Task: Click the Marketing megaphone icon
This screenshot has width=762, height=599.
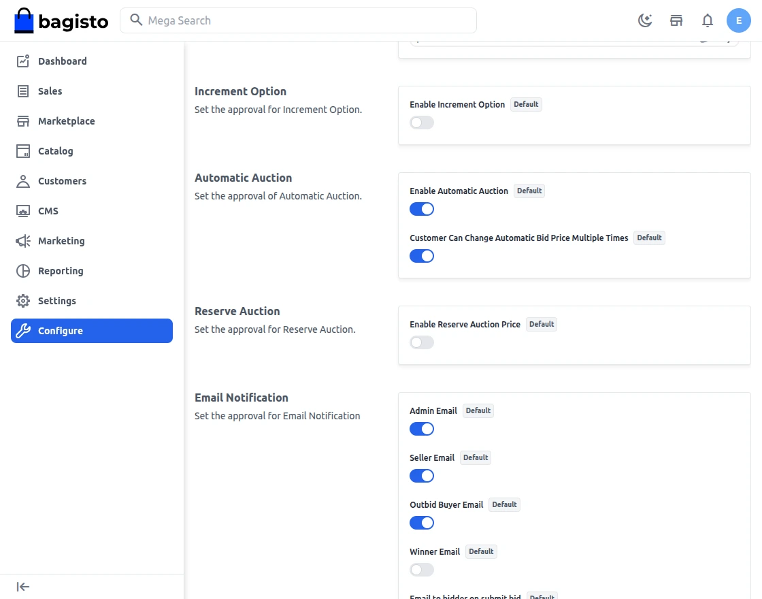Action: 23,241
